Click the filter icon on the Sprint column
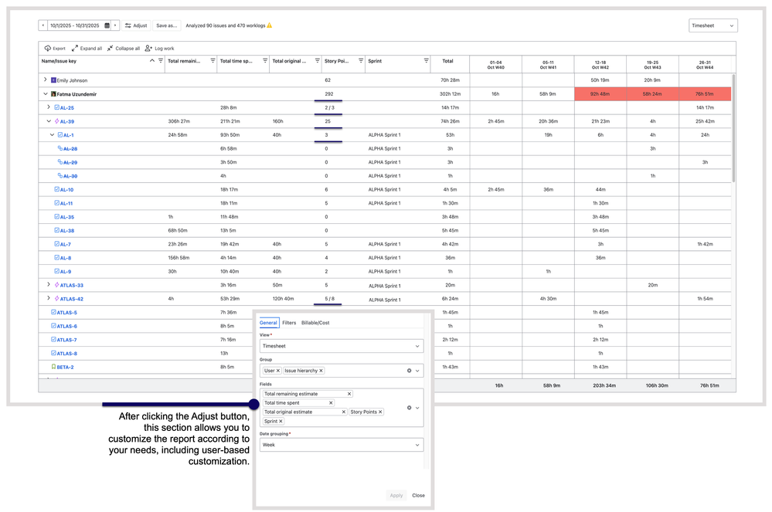772x512 pixels. coord(426,62)
